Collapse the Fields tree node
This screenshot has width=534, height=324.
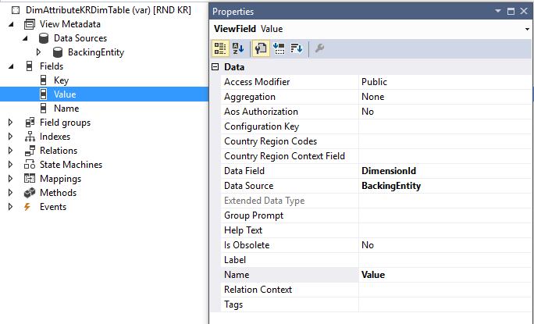[x=10, y=66]
